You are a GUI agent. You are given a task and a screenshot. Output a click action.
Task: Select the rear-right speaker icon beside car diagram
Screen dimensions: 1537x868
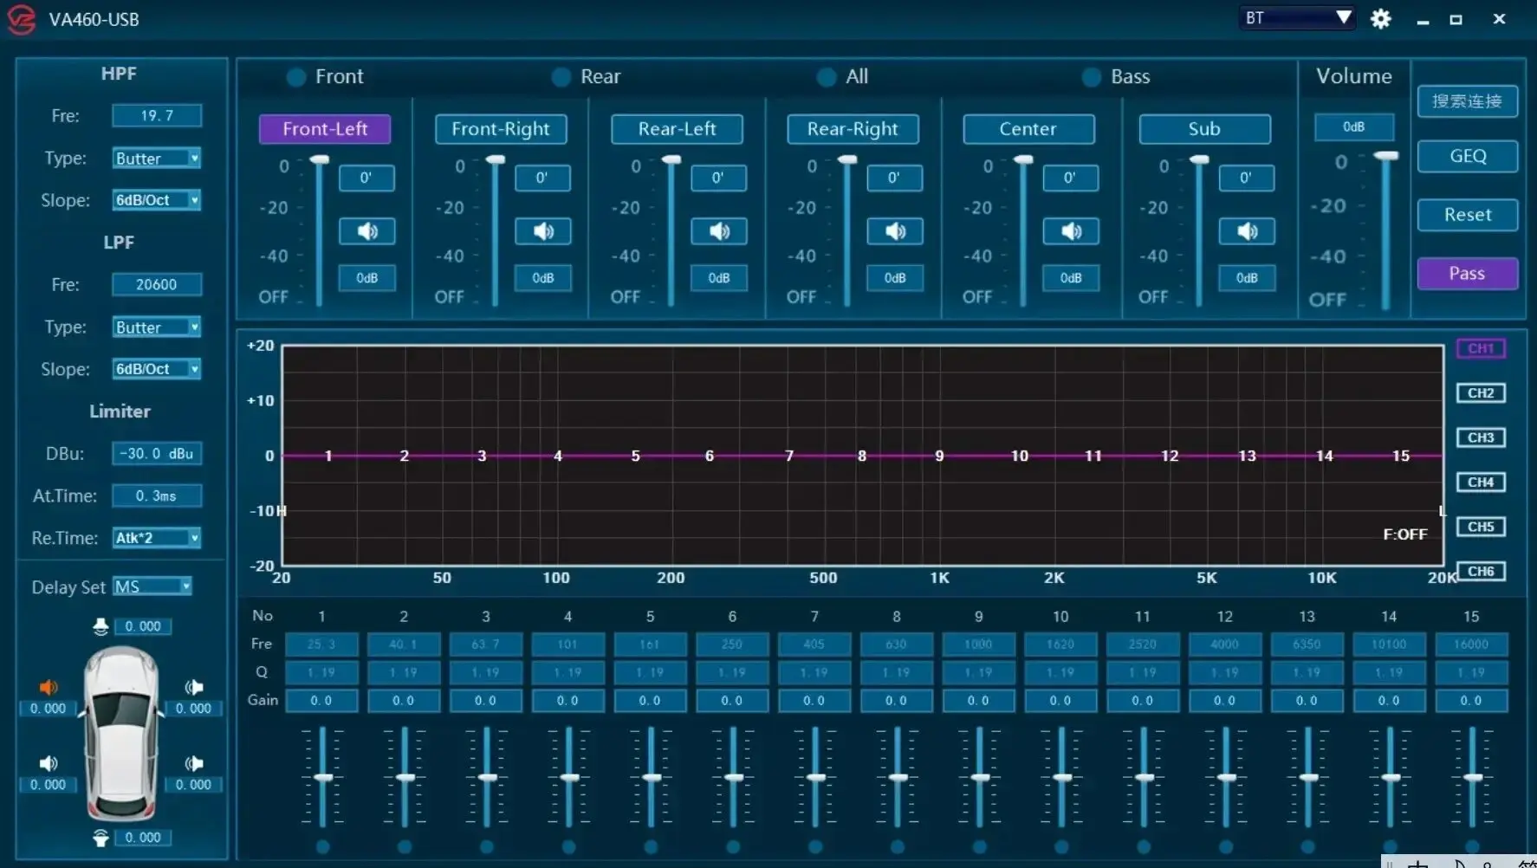point(194,763)
